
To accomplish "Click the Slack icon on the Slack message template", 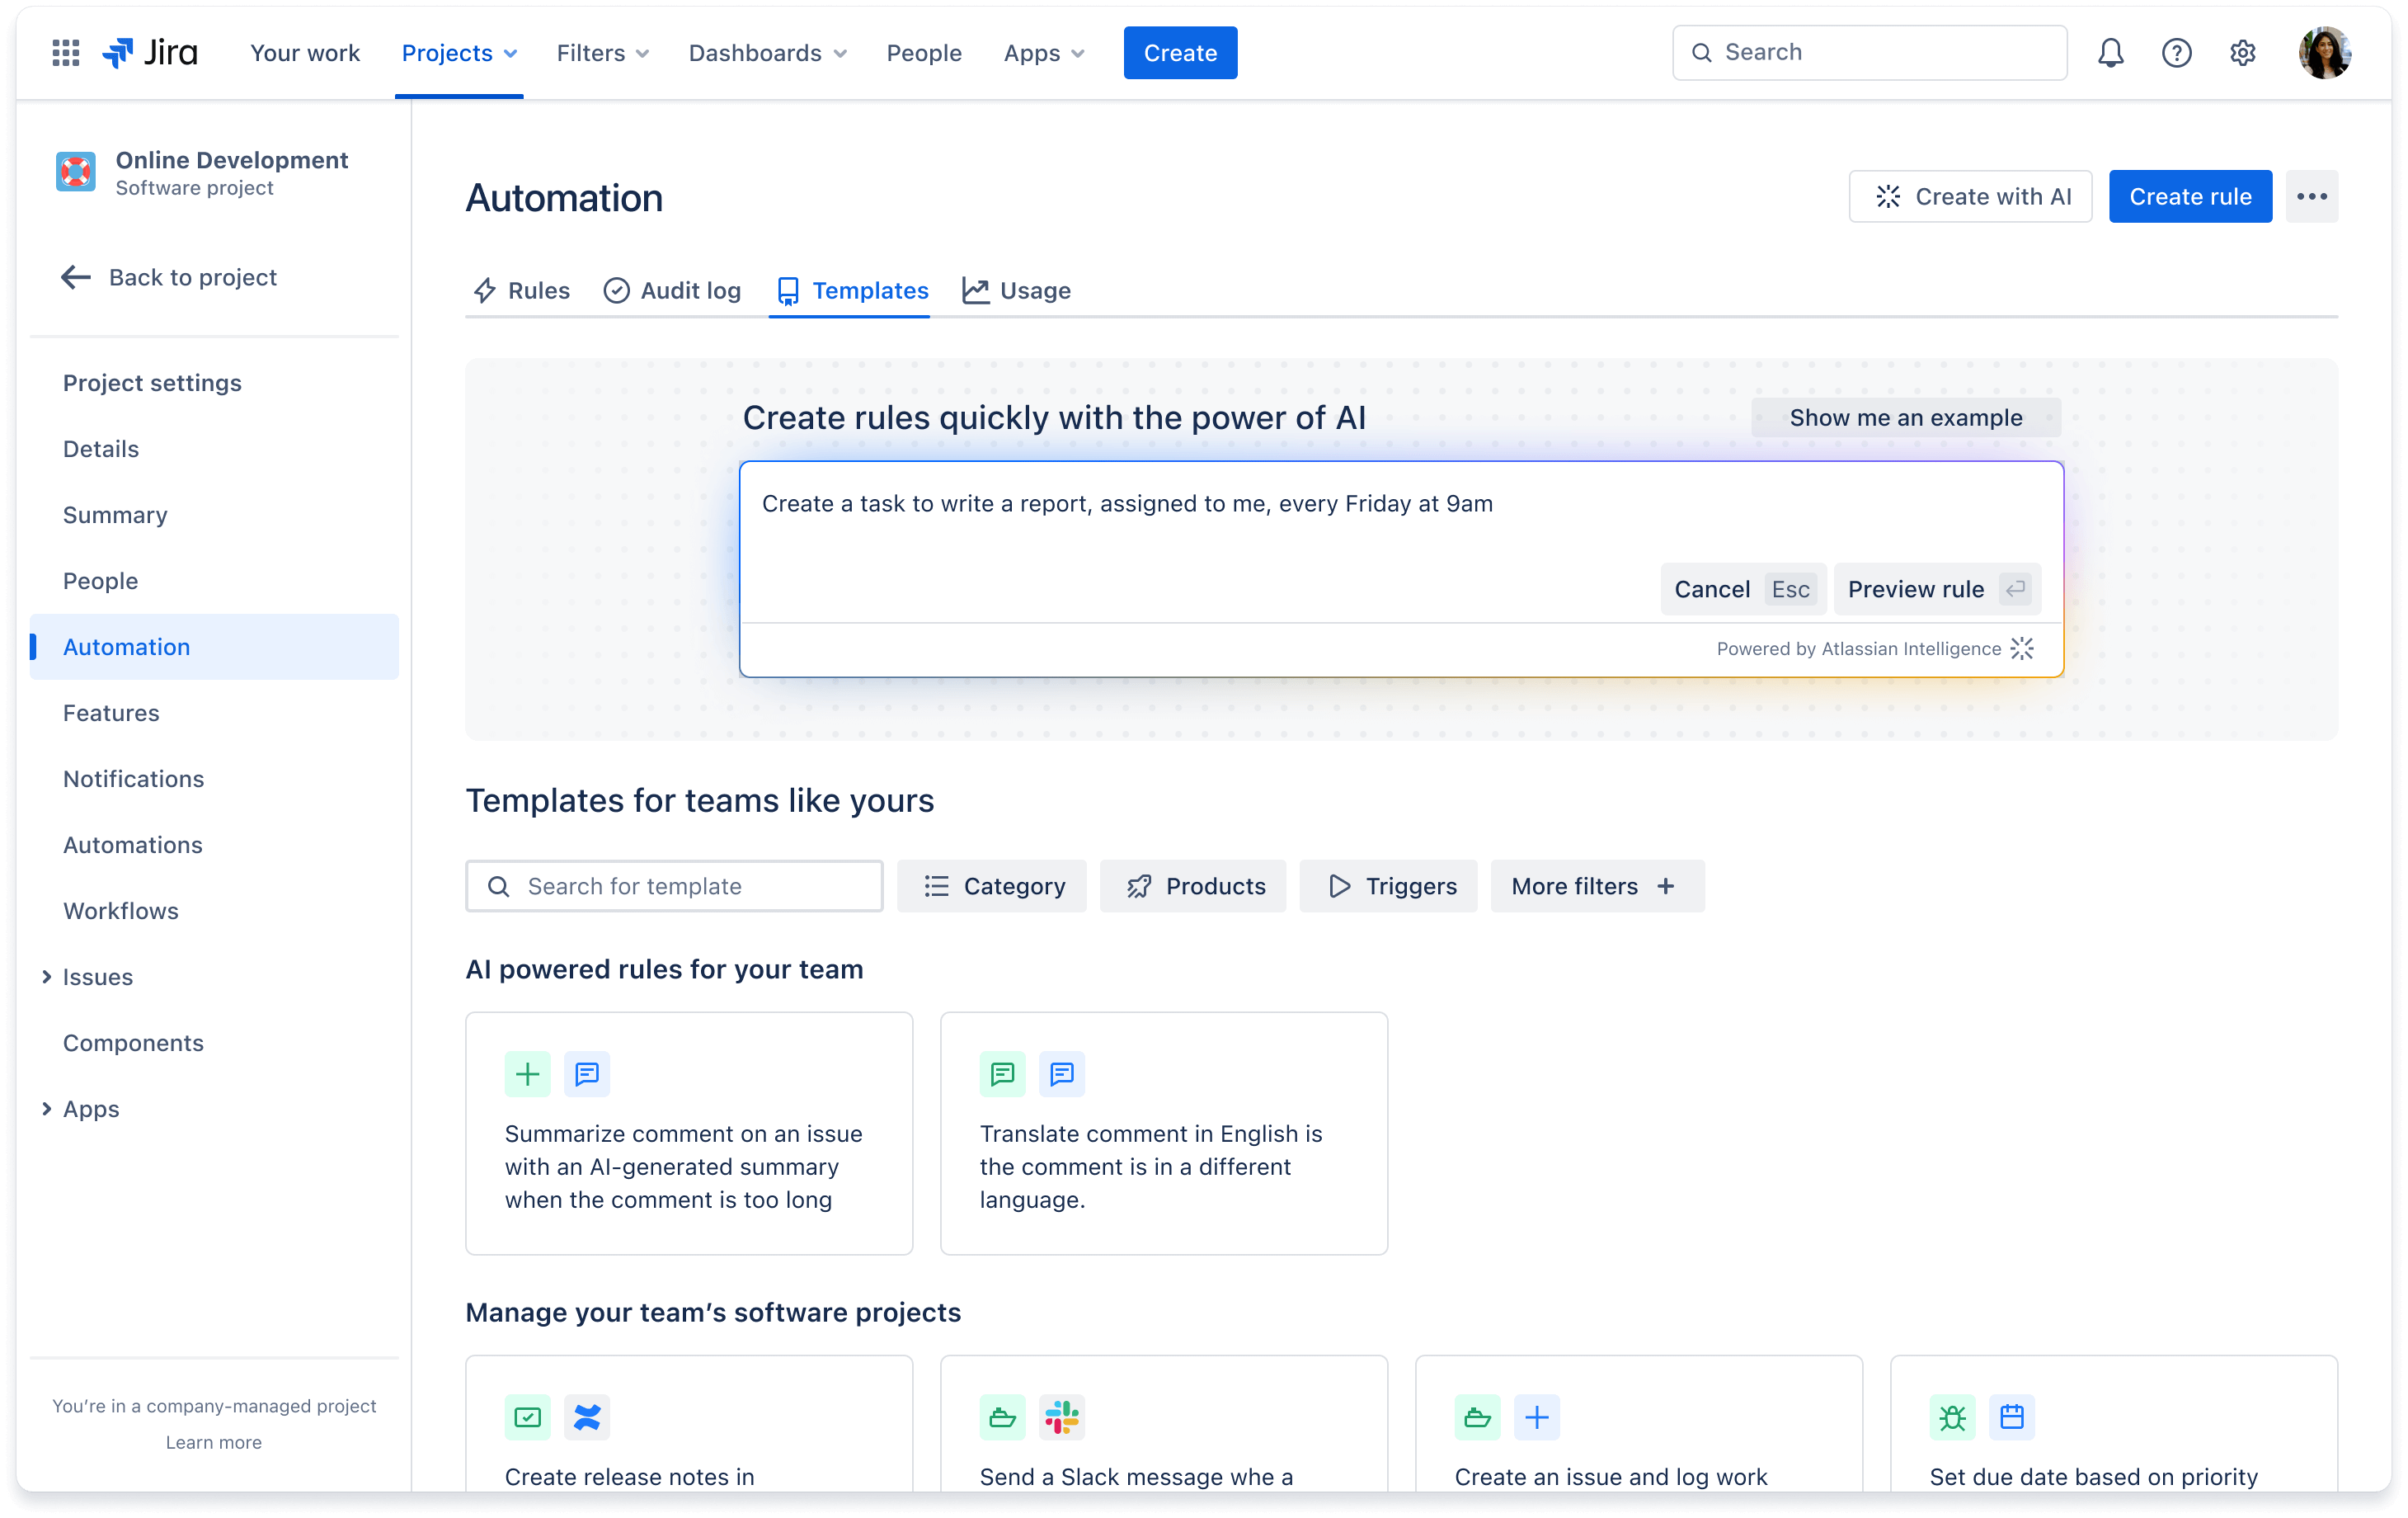I will pyautogui.click(x=1061, y=1417).
